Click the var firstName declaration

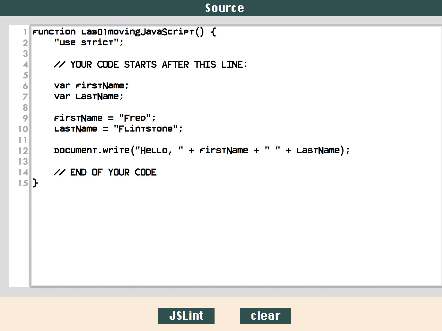(91, 85)
